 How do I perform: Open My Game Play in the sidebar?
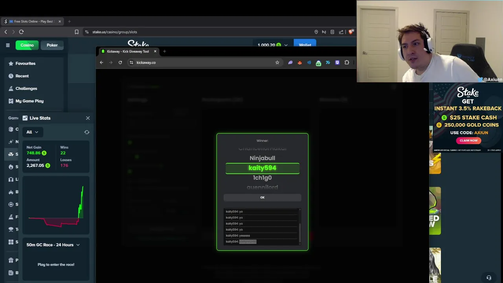tap(29, 101)
